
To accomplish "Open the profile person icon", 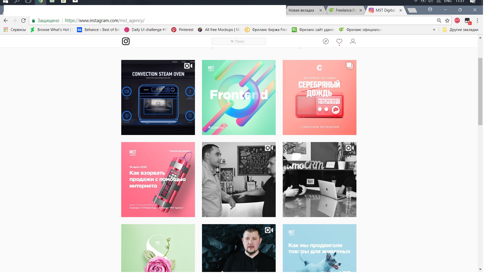I will [353, 41].
